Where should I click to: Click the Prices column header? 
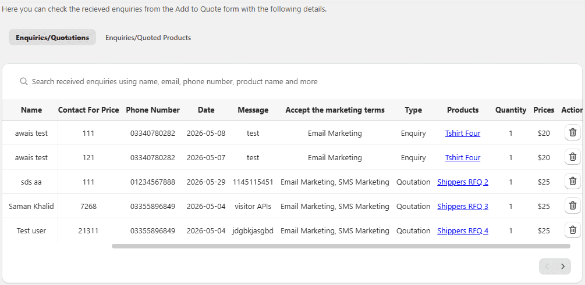[x=544, y=110]
